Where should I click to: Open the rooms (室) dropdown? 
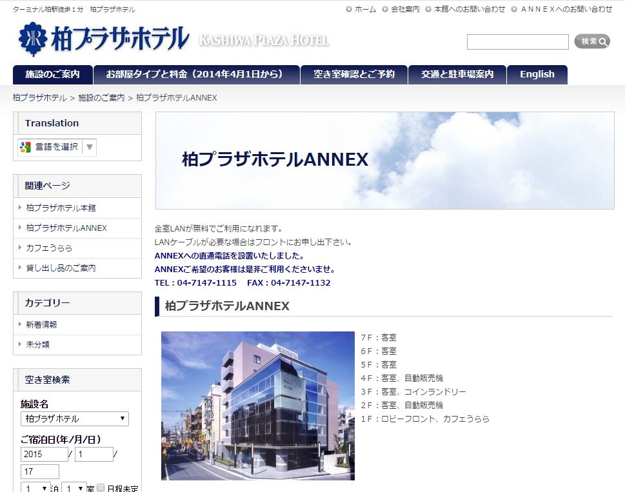tap(74, 487)
